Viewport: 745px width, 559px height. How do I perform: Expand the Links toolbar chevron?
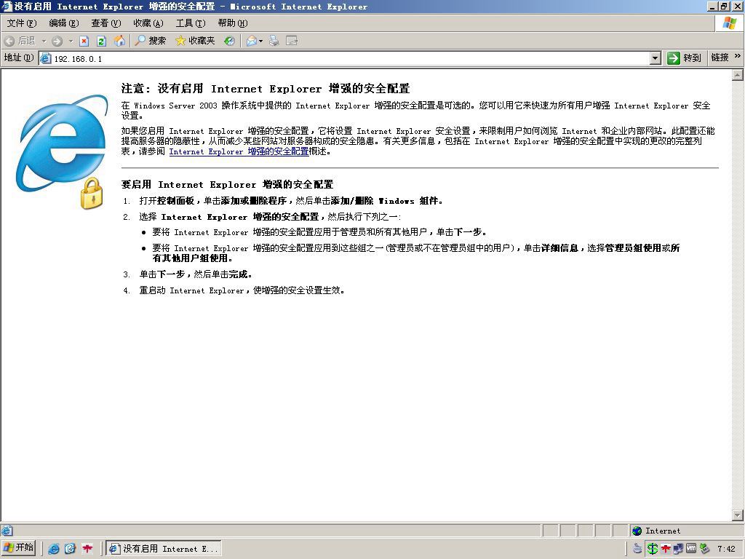coord(738,57)
